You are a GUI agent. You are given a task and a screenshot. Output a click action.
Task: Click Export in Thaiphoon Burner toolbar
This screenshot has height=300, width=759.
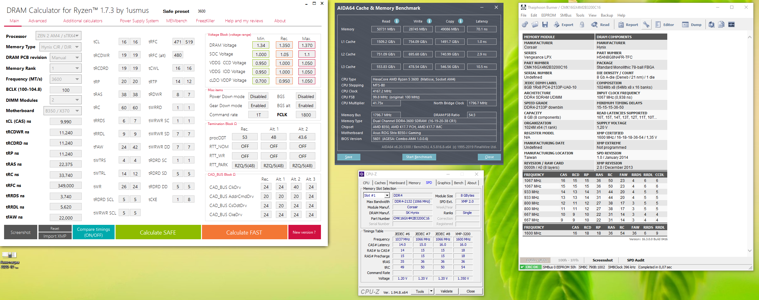pyautogui.click(x=564, y=24)
